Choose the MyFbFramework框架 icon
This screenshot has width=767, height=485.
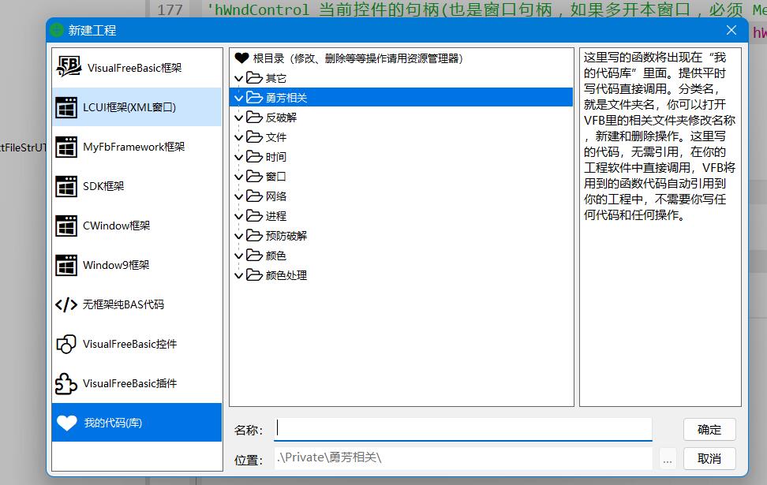tap(66, 147)
